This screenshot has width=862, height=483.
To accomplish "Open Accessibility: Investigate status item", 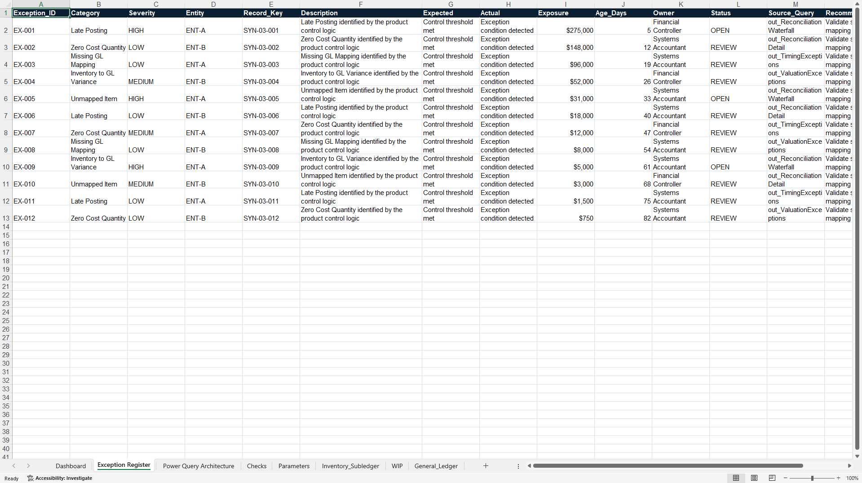I will 60,478.
